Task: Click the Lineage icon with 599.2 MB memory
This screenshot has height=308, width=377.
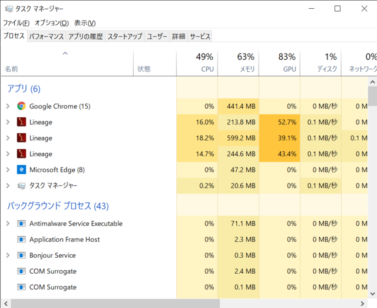Action: click(x=21, y=137)
